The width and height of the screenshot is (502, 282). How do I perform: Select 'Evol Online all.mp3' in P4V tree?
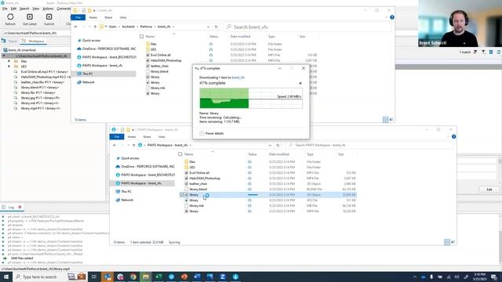click(x=44, y=72)
